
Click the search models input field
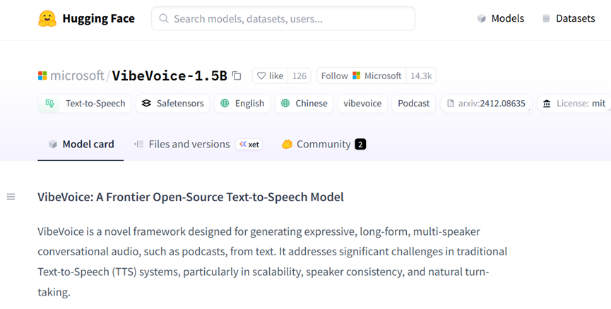click(283, 18)
